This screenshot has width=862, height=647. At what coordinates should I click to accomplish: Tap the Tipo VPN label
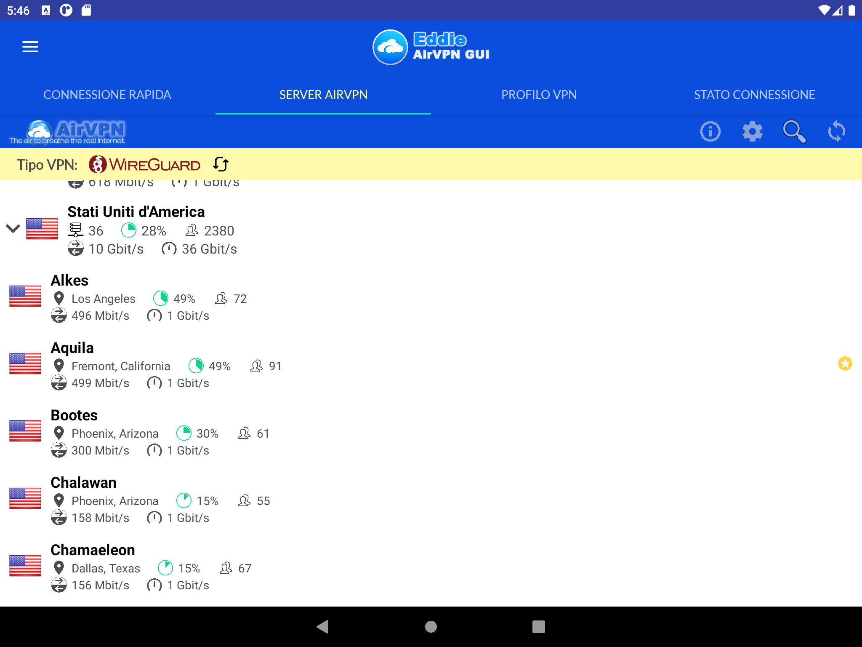pos(47,164)
